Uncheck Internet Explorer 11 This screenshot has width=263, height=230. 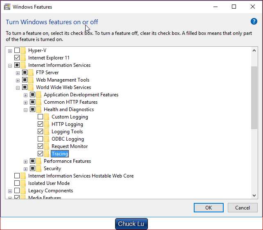[17, 57]
